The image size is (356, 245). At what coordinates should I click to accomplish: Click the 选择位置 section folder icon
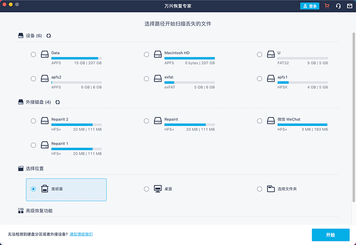coord(20,169)
